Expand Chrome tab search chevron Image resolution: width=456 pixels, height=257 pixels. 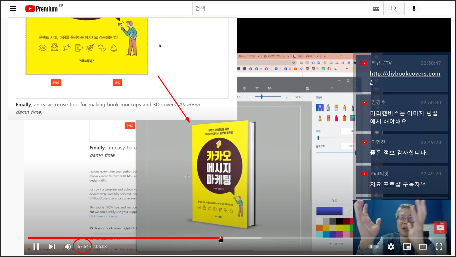tap(341, 56)
